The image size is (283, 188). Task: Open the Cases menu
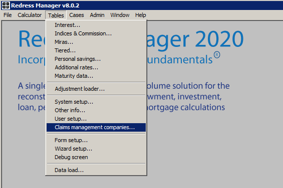click(77, 15)
